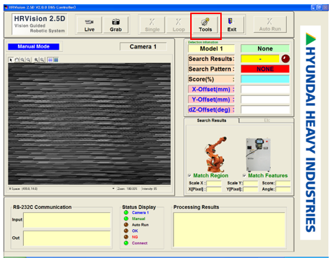Click the Exit door icon button
This screenshot has width=335, height=260.
tap(231, 25)
